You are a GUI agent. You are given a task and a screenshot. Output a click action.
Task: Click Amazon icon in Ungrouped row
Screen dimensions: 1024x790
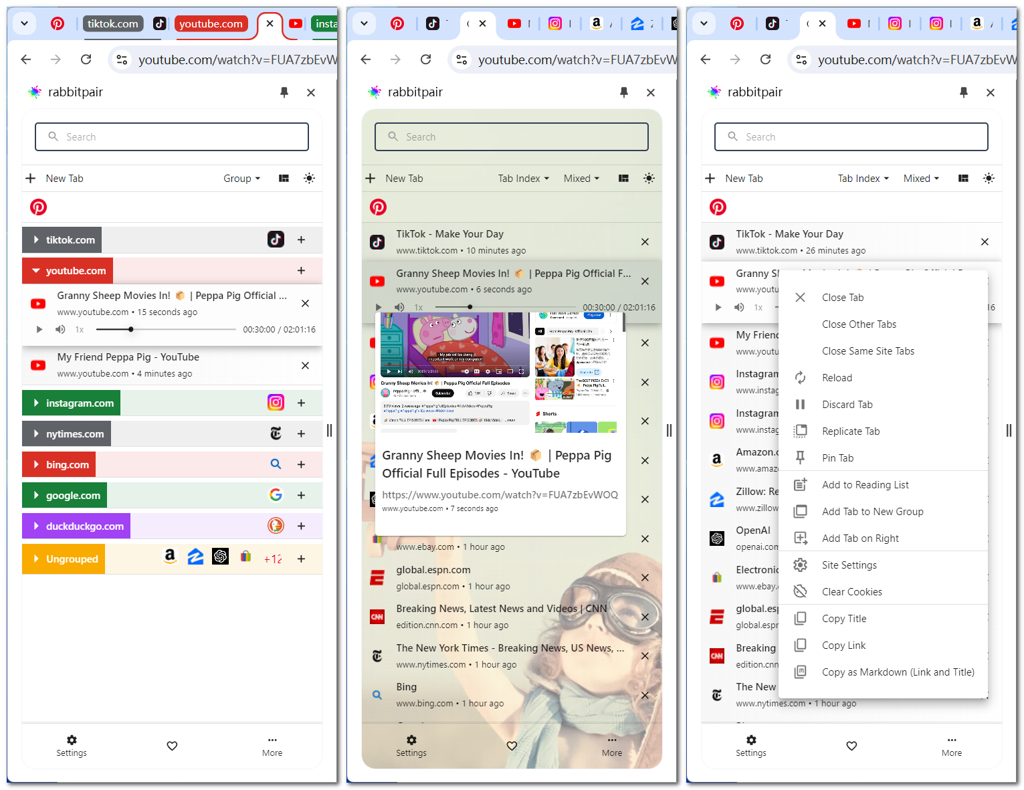[170, 556]
